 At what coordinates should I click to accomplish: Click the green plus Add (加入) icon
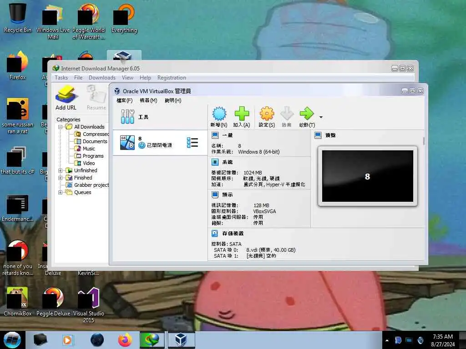242,114
